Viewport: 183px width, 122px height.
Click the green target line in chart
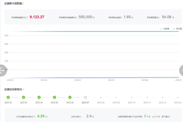pyautogui.click(x=94, y=31)
